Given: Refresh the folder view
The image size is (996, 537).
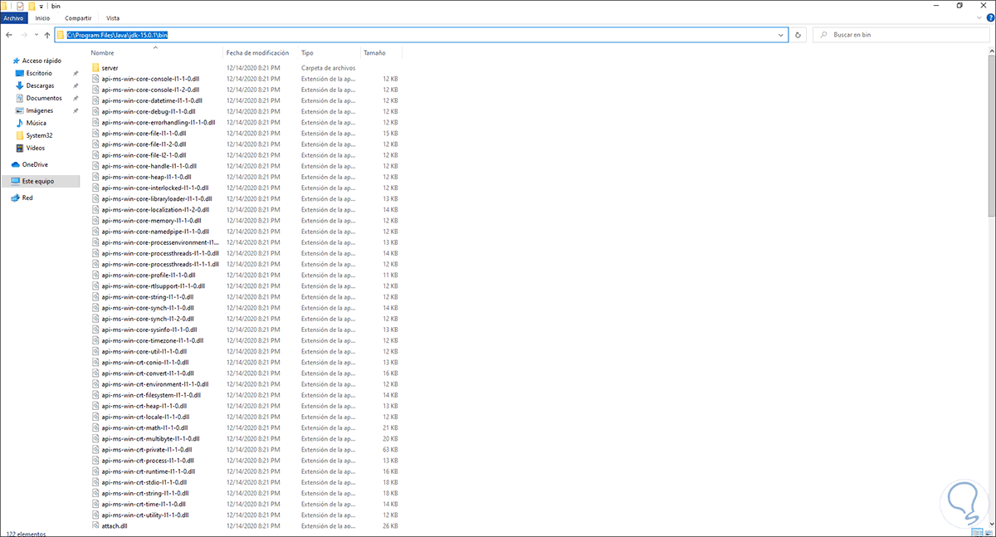Looking at the screenshot, I should 798,35.
